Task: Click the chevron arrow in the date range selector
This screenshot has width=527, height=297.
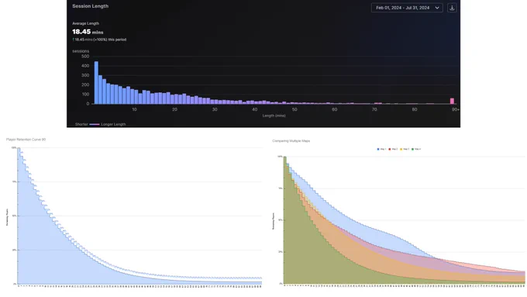Action: pos(437,8)
